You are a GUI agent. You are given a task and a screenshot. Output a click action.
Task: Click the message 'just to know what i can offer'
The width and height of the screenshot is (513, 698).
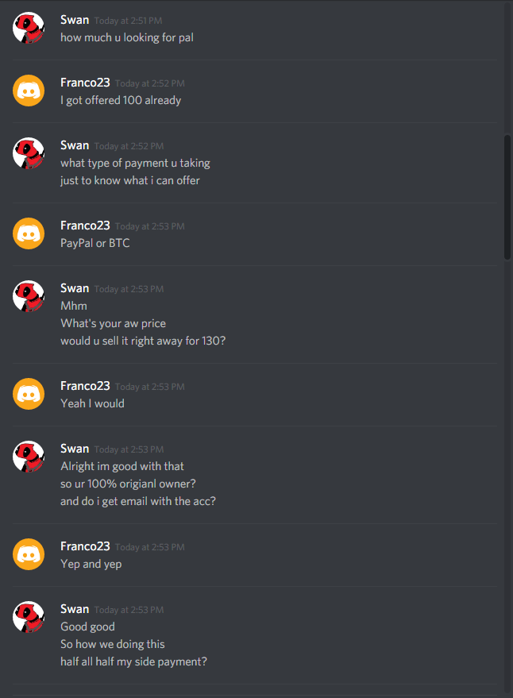point(130,181)
